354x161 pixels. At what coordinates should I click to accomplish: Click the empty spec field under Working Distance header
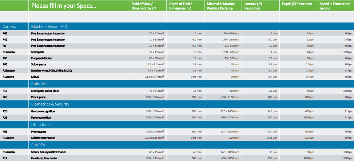(223, 17)
